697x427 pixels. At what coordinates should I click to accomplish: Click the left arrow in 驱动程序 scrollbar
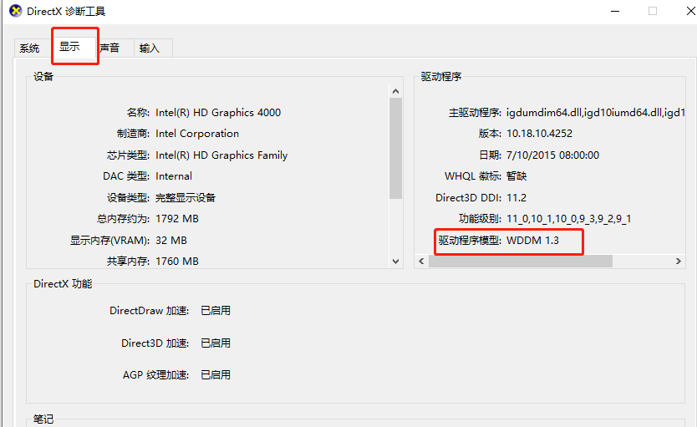422,262
